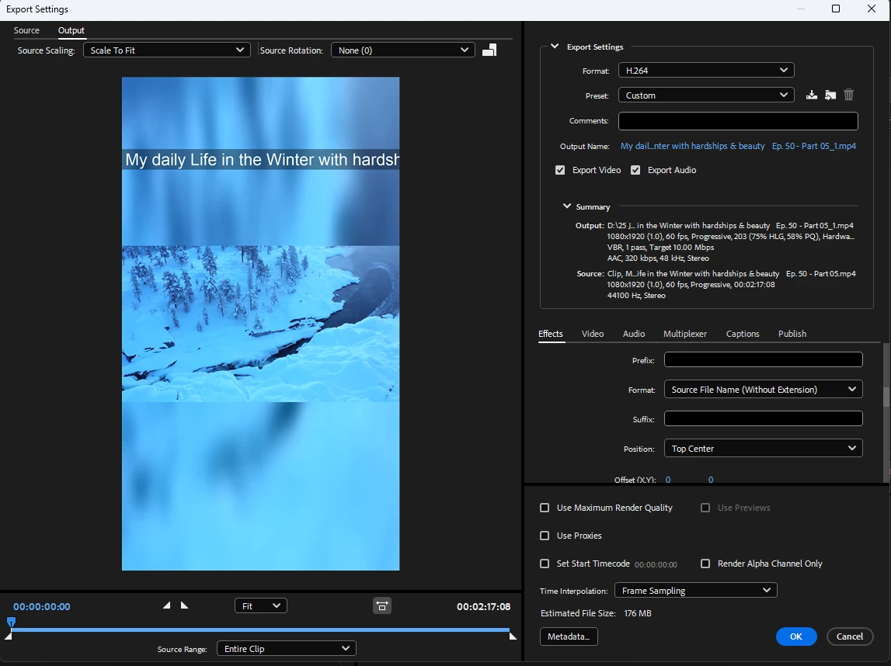Click the Save Preset icon
Screen dimensions: 891x666
812,95
